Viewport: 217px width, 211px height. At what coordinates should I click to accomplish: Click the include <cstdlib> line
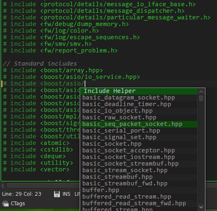pyautogui.click(x=38, y=149)
